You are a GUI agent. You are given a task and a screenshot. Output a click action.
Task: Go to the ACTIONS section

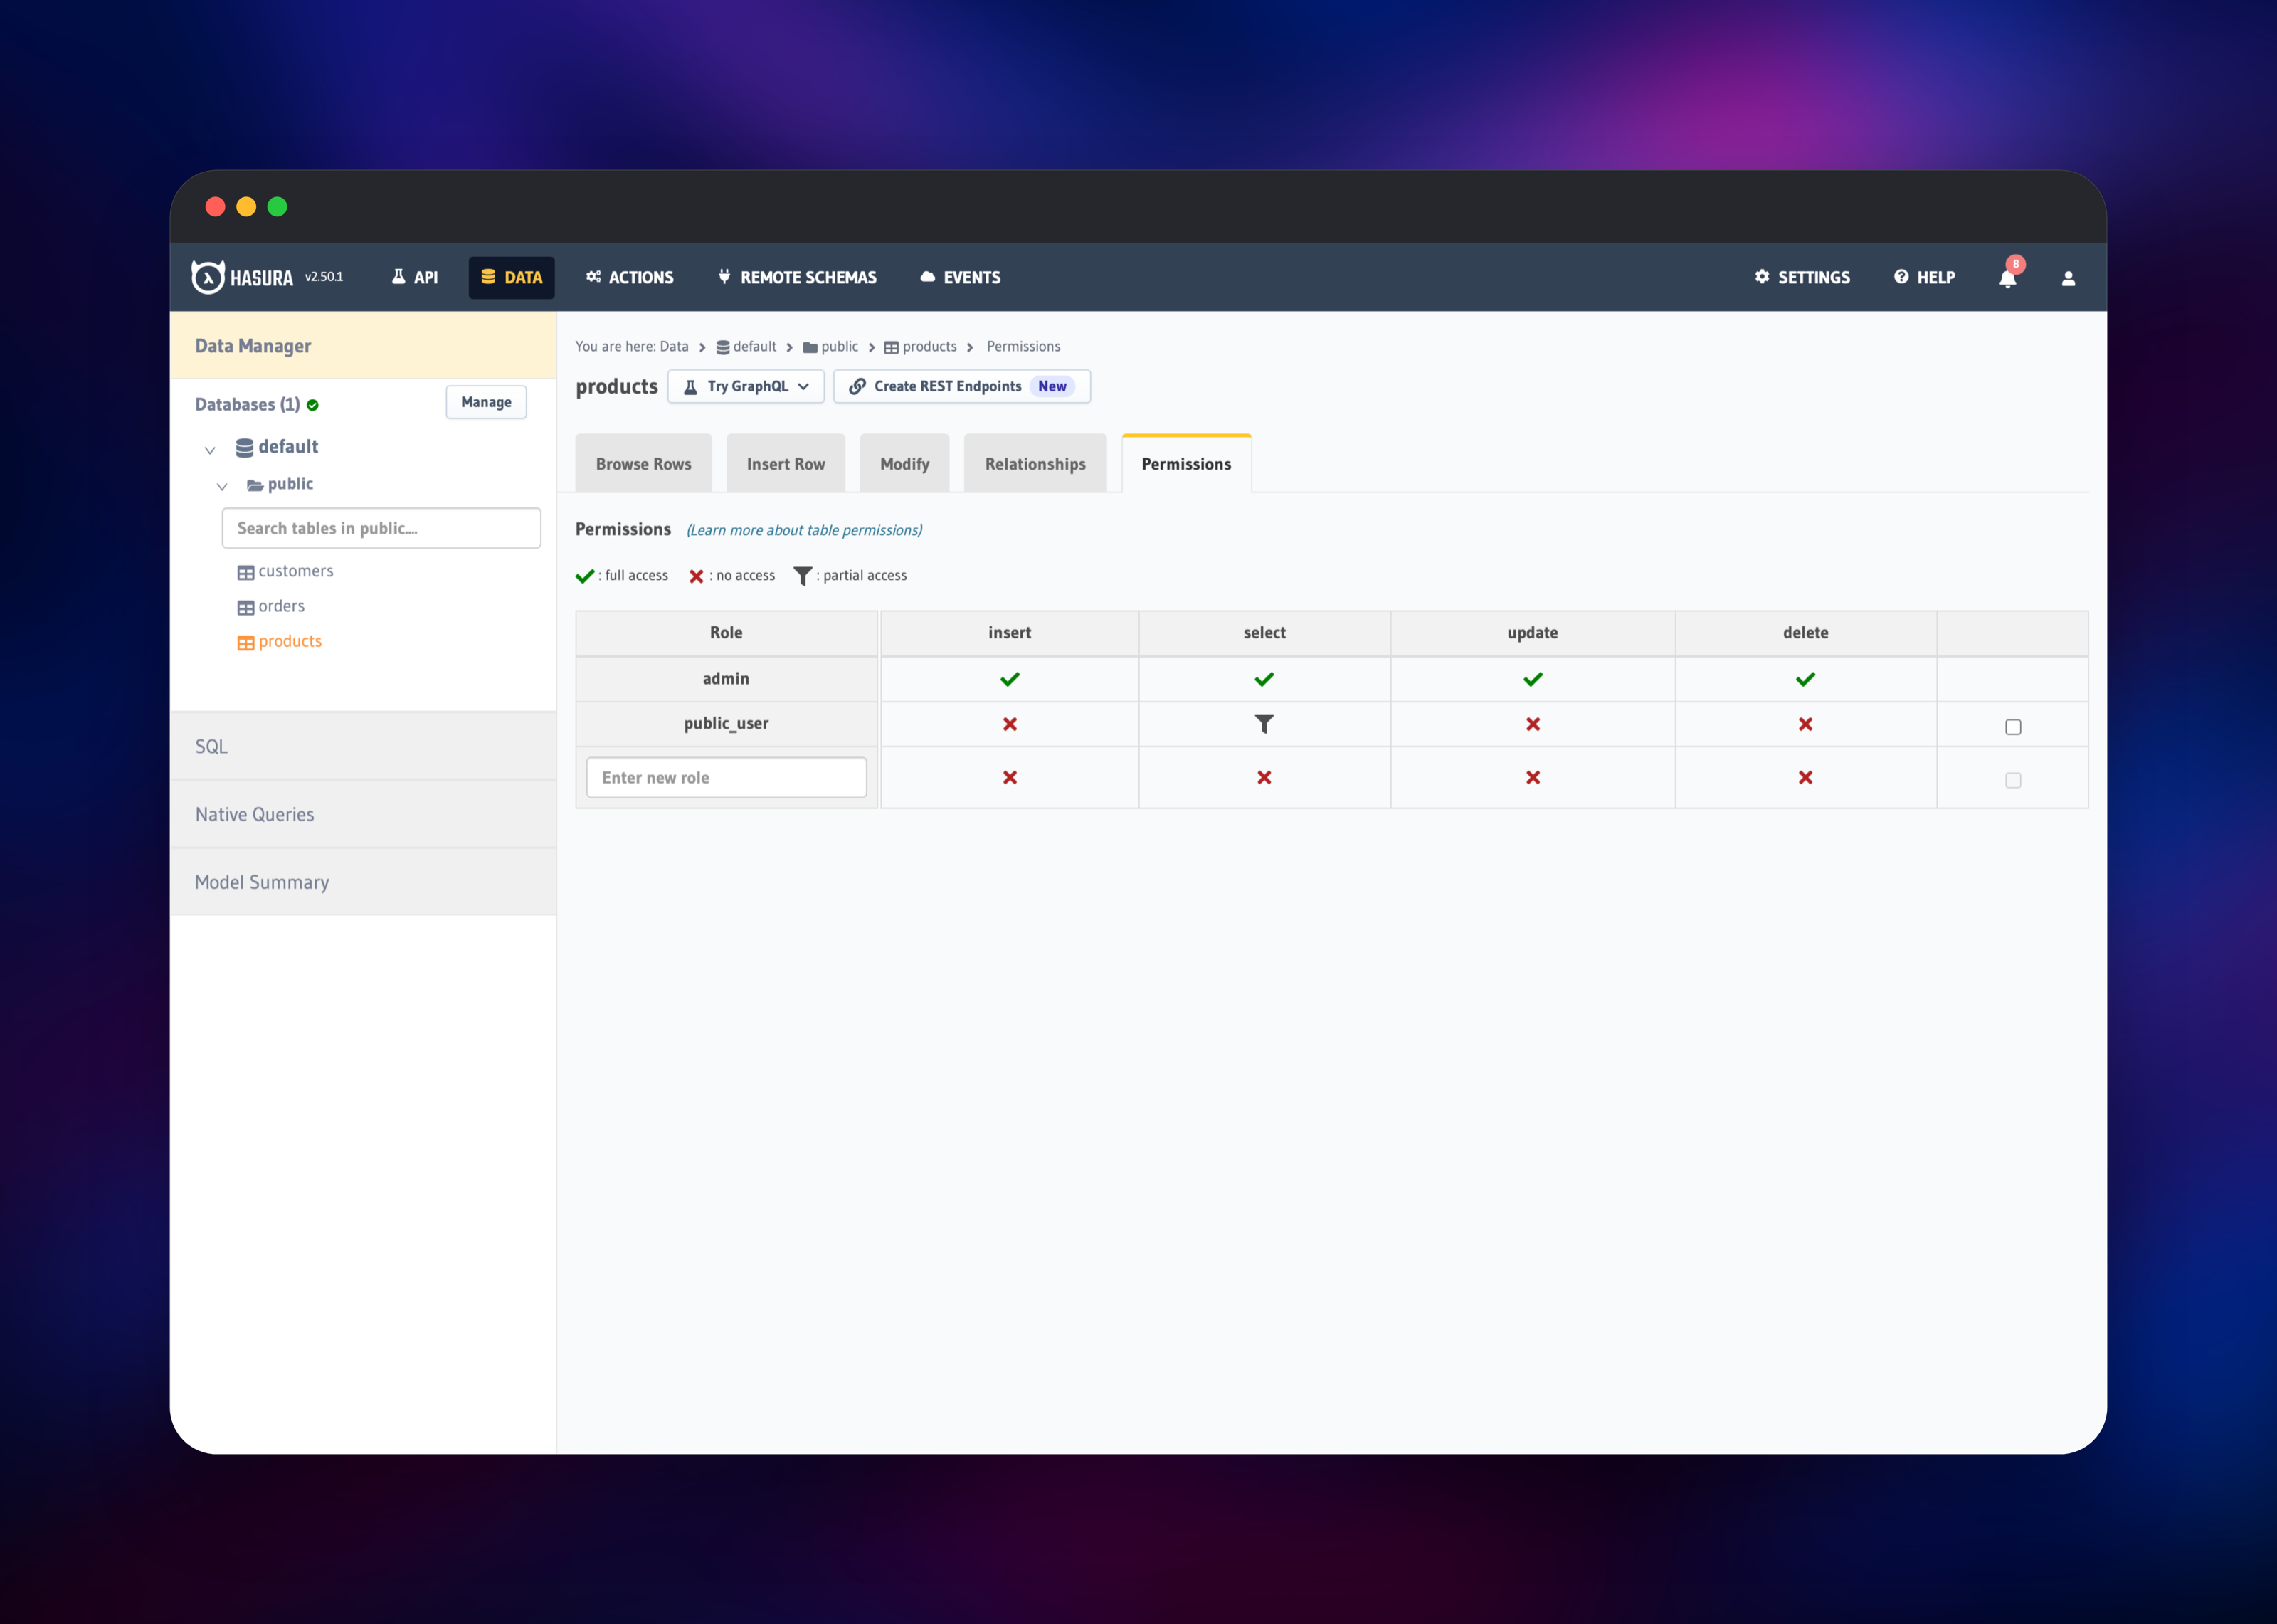[x=630, y=277]
